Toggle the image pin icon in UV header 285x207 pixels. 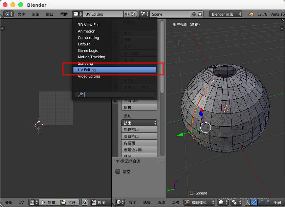click(x=85, y=202)
